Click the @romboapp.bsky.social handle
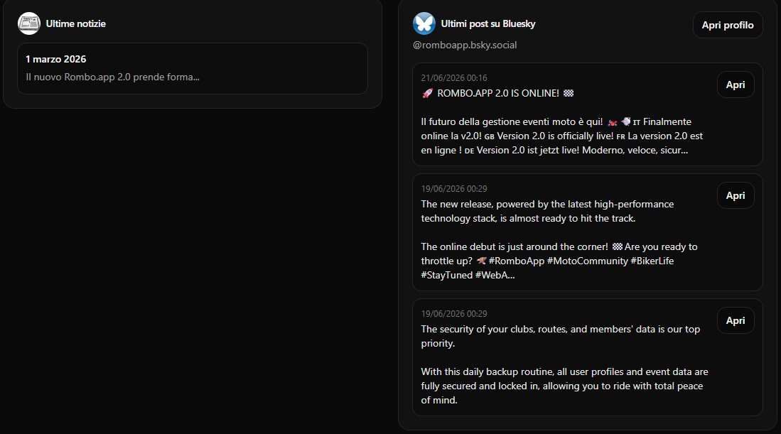The image size is (781, 434). click(x=465, y=45)
